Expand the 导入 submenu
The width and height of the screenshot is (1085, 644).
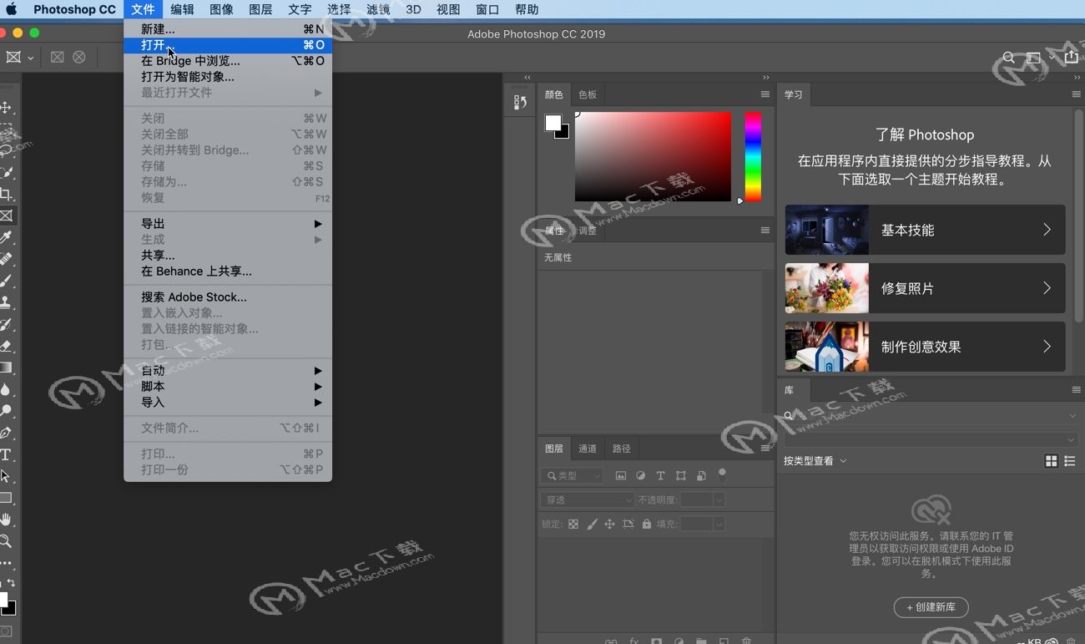click(228, 403)
